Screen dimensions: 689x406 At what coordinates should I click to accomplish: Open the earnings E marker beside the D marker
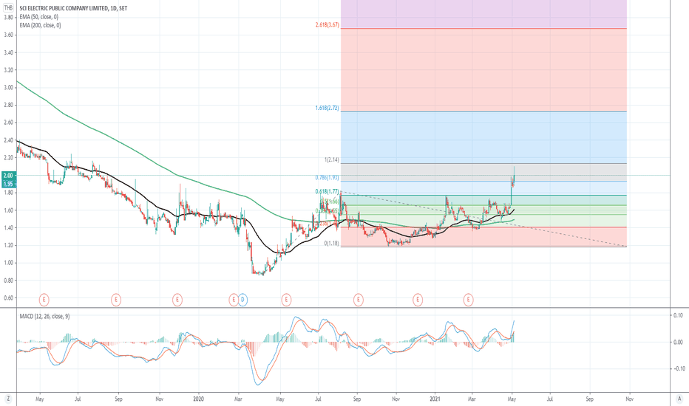click(x=234, y=300)
